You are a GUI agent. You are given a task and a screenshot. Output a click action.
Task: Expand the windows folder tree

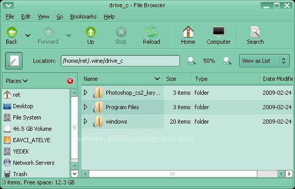pos(86,122)
